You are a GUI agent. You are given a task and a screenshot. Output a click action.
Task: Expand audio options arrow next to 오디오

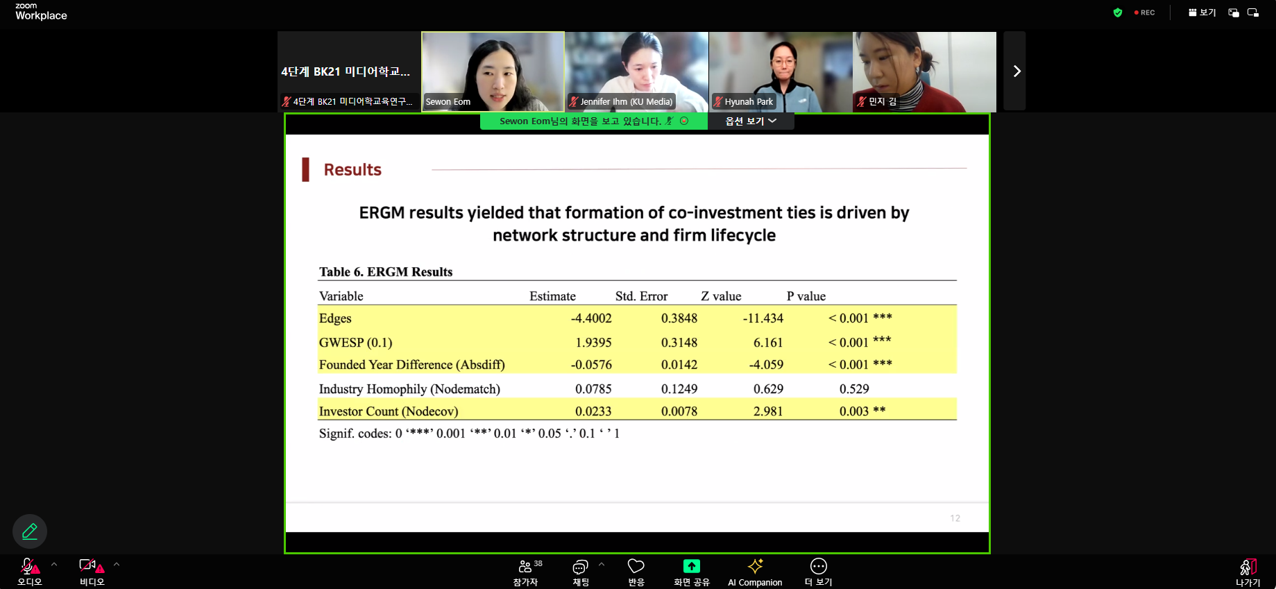(54, 565)
